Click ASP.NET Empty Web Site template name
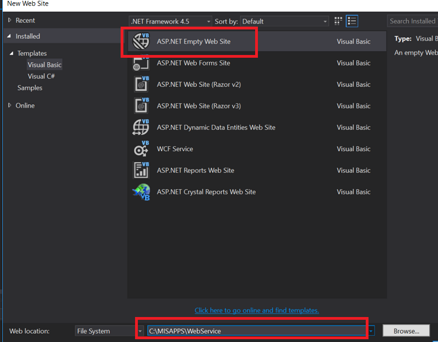 pyautogui.click(x=193, y=41)
